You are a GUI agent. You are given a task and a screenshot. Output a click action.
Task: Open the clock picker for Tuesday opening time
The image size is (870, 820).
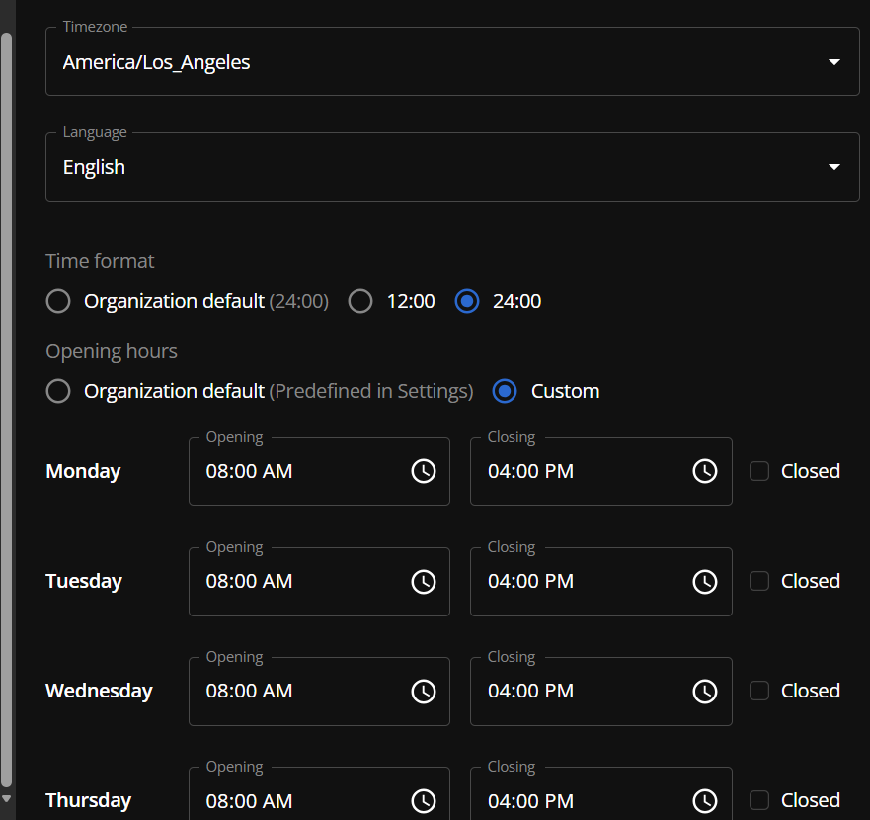pos(424,582)
